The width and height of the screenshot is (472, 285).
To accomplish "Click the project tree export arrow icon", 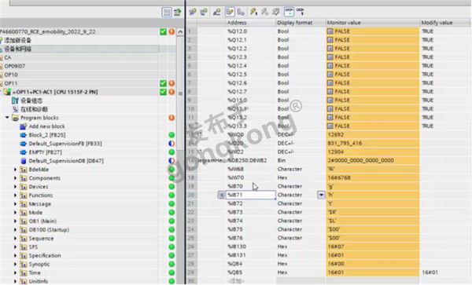I will 178,12.
